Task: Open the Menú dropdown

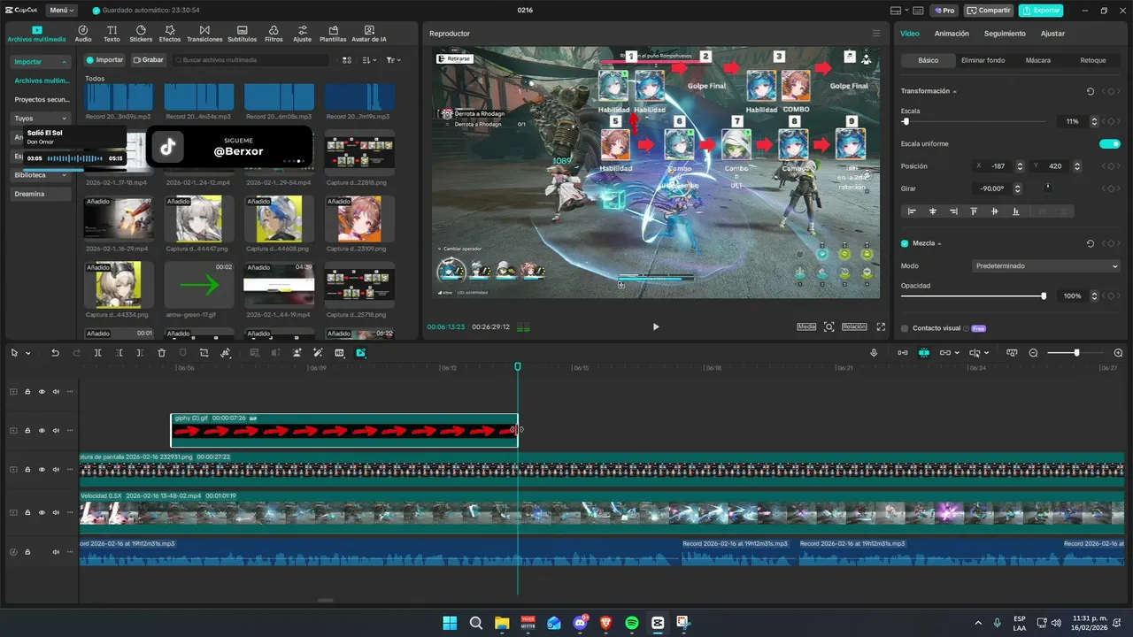Action: [61, 11]
